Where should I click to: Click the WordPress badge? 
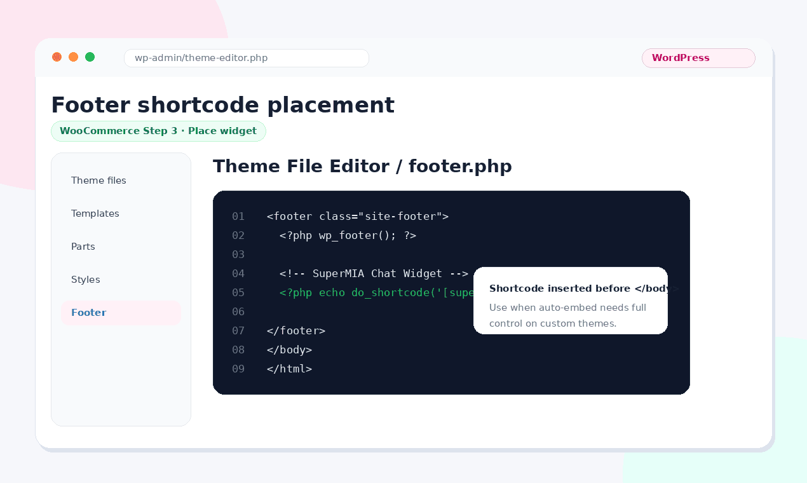[x=698, y=58]
